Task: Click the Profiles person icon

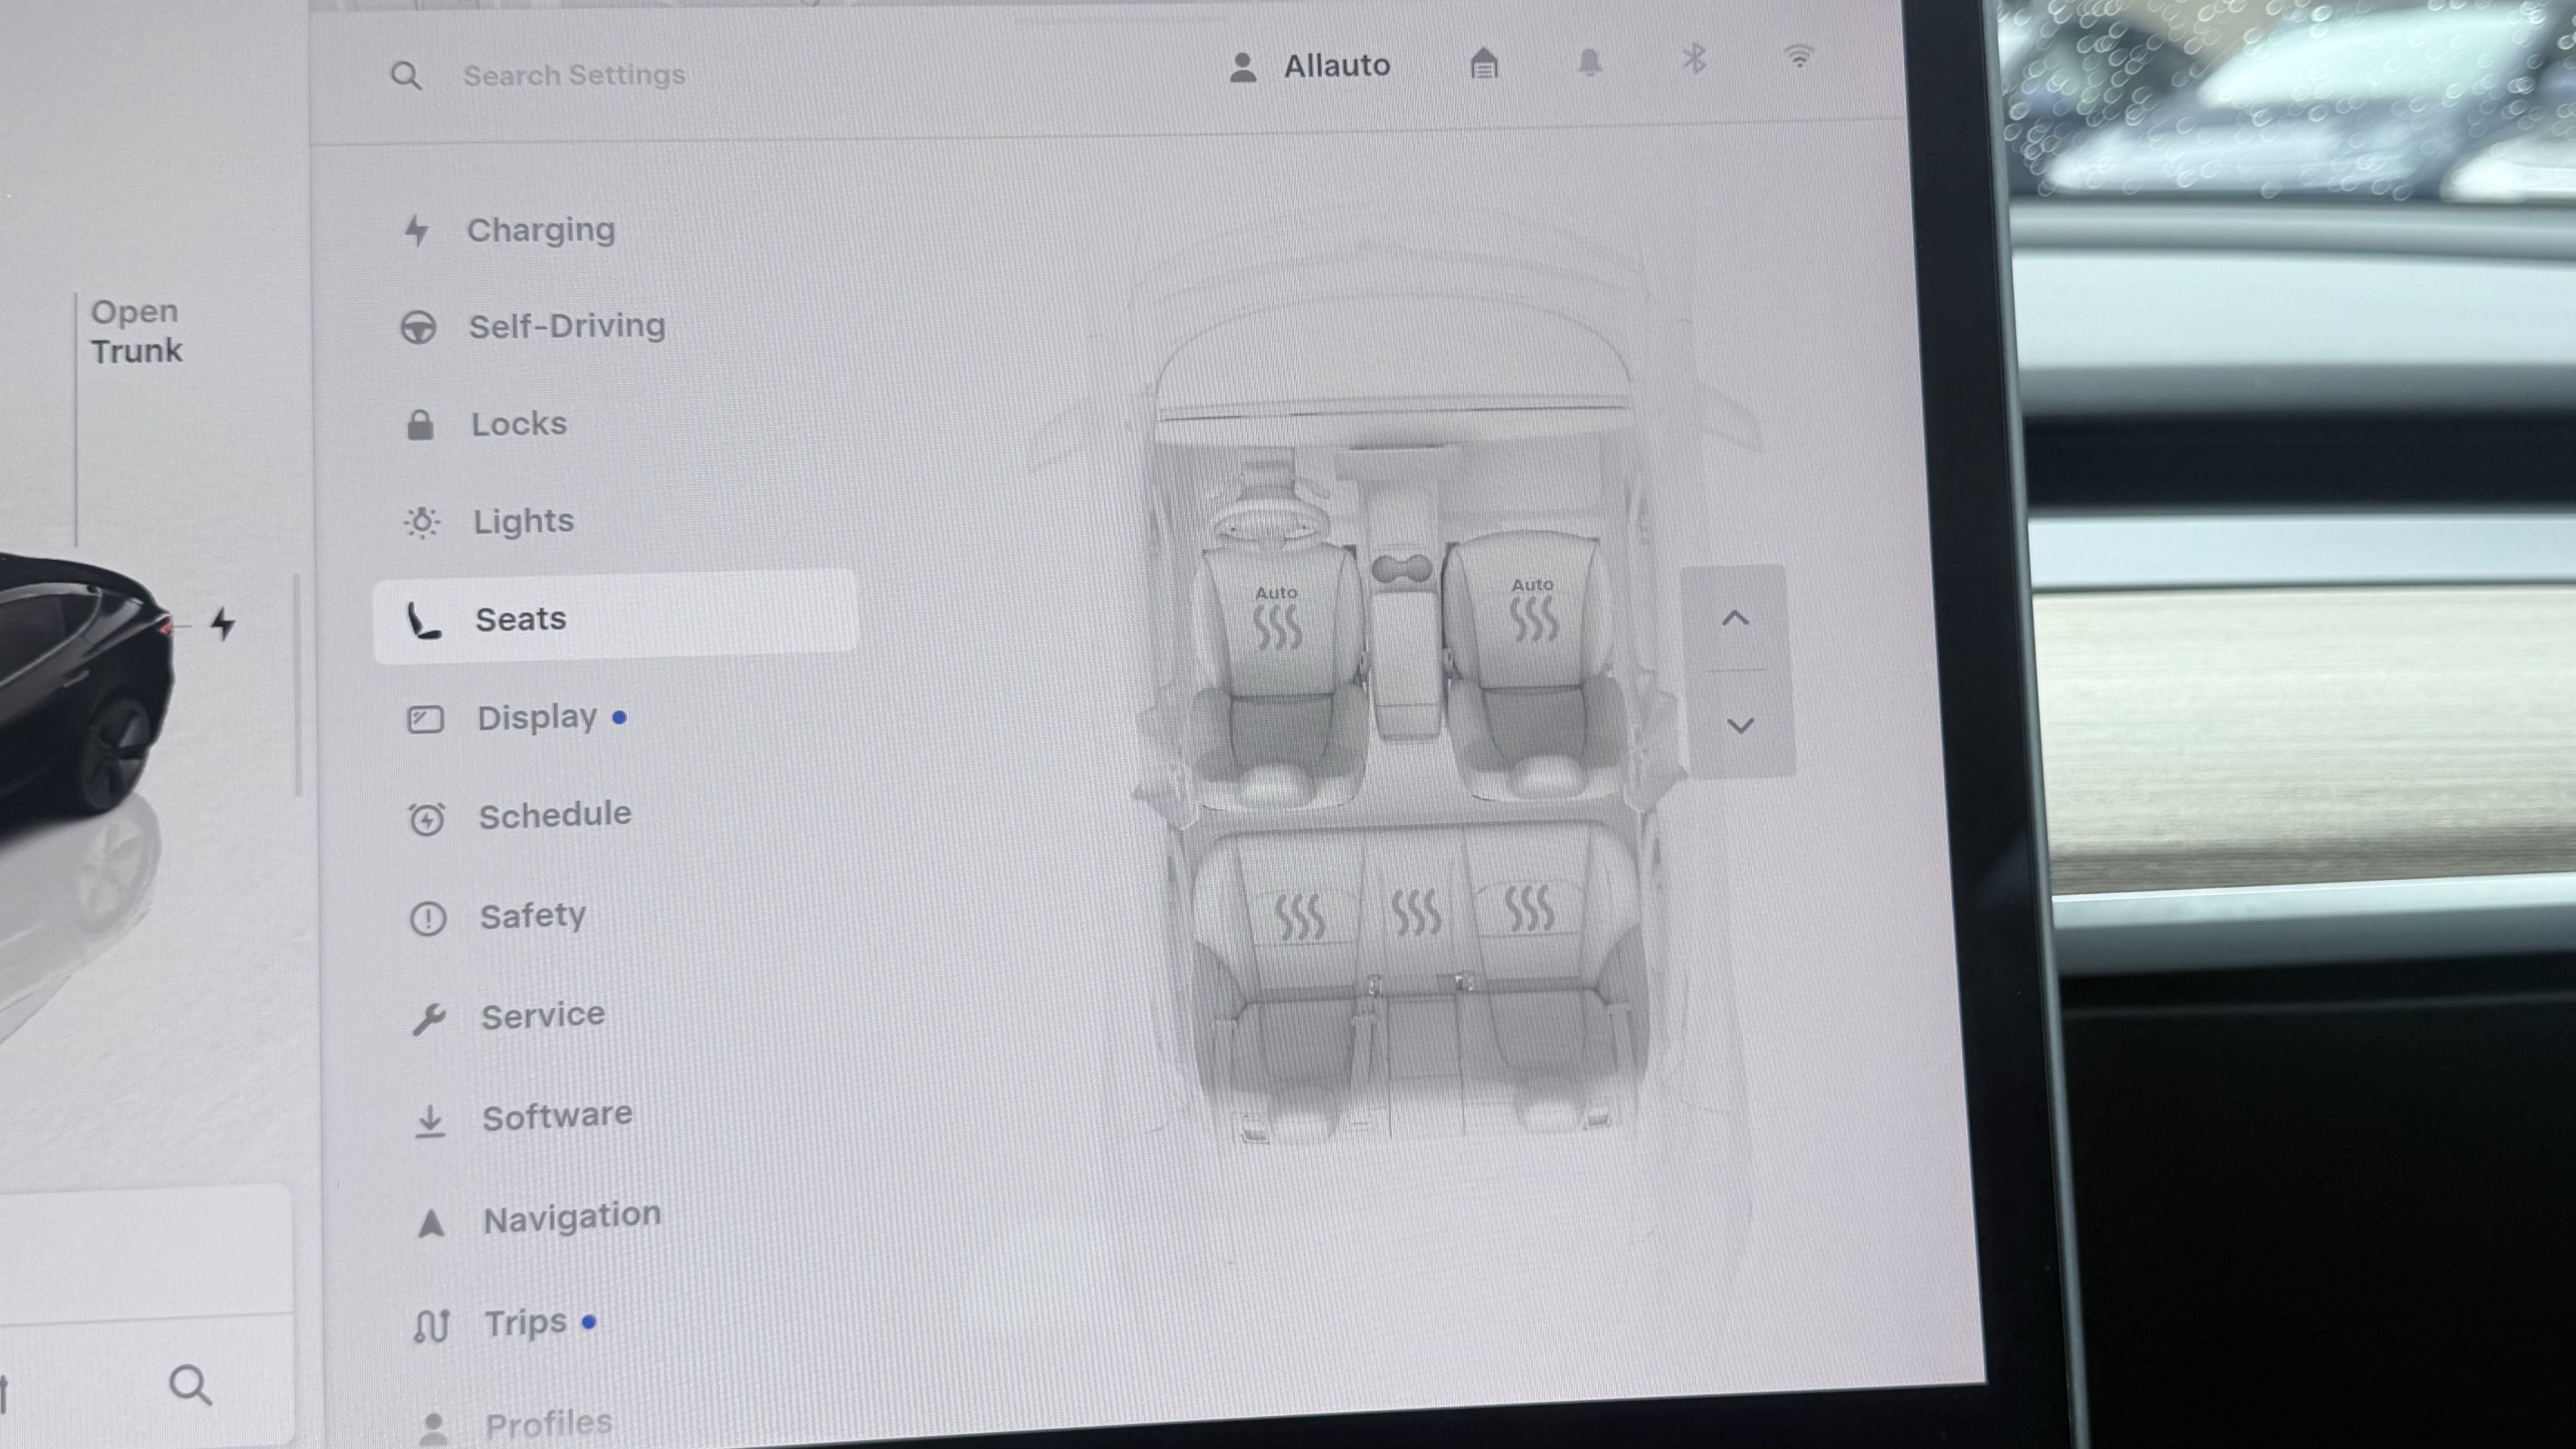Action: [434, 1428]
